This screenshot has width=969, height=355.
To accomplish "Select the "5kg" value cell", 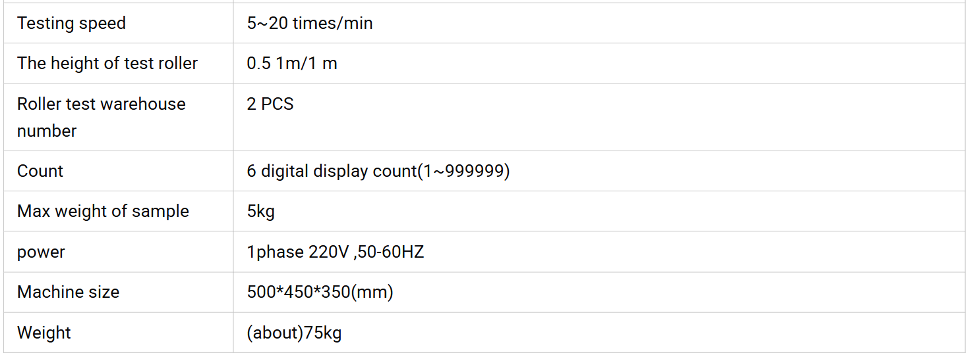I will [x=261, y=212].
